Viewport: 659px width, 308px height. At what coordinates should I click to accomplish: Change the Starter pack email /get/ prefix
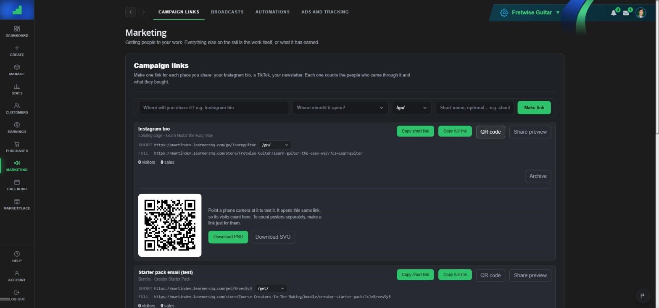click(271, 289)
